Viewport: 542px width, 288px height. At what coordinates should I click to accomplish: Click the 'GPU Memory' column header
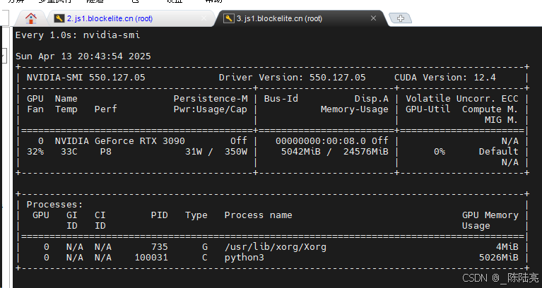[490, 215]
